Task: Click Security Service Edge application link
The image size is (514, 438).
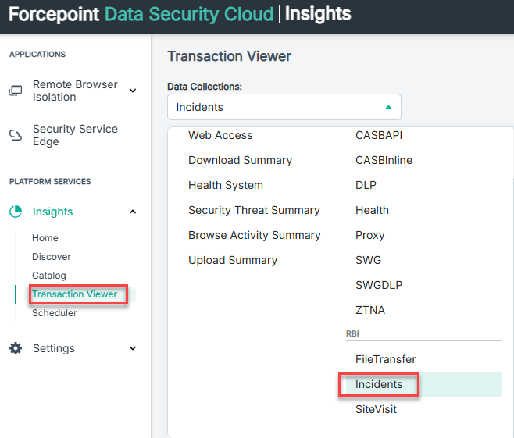Action: [x=75, y=135]
